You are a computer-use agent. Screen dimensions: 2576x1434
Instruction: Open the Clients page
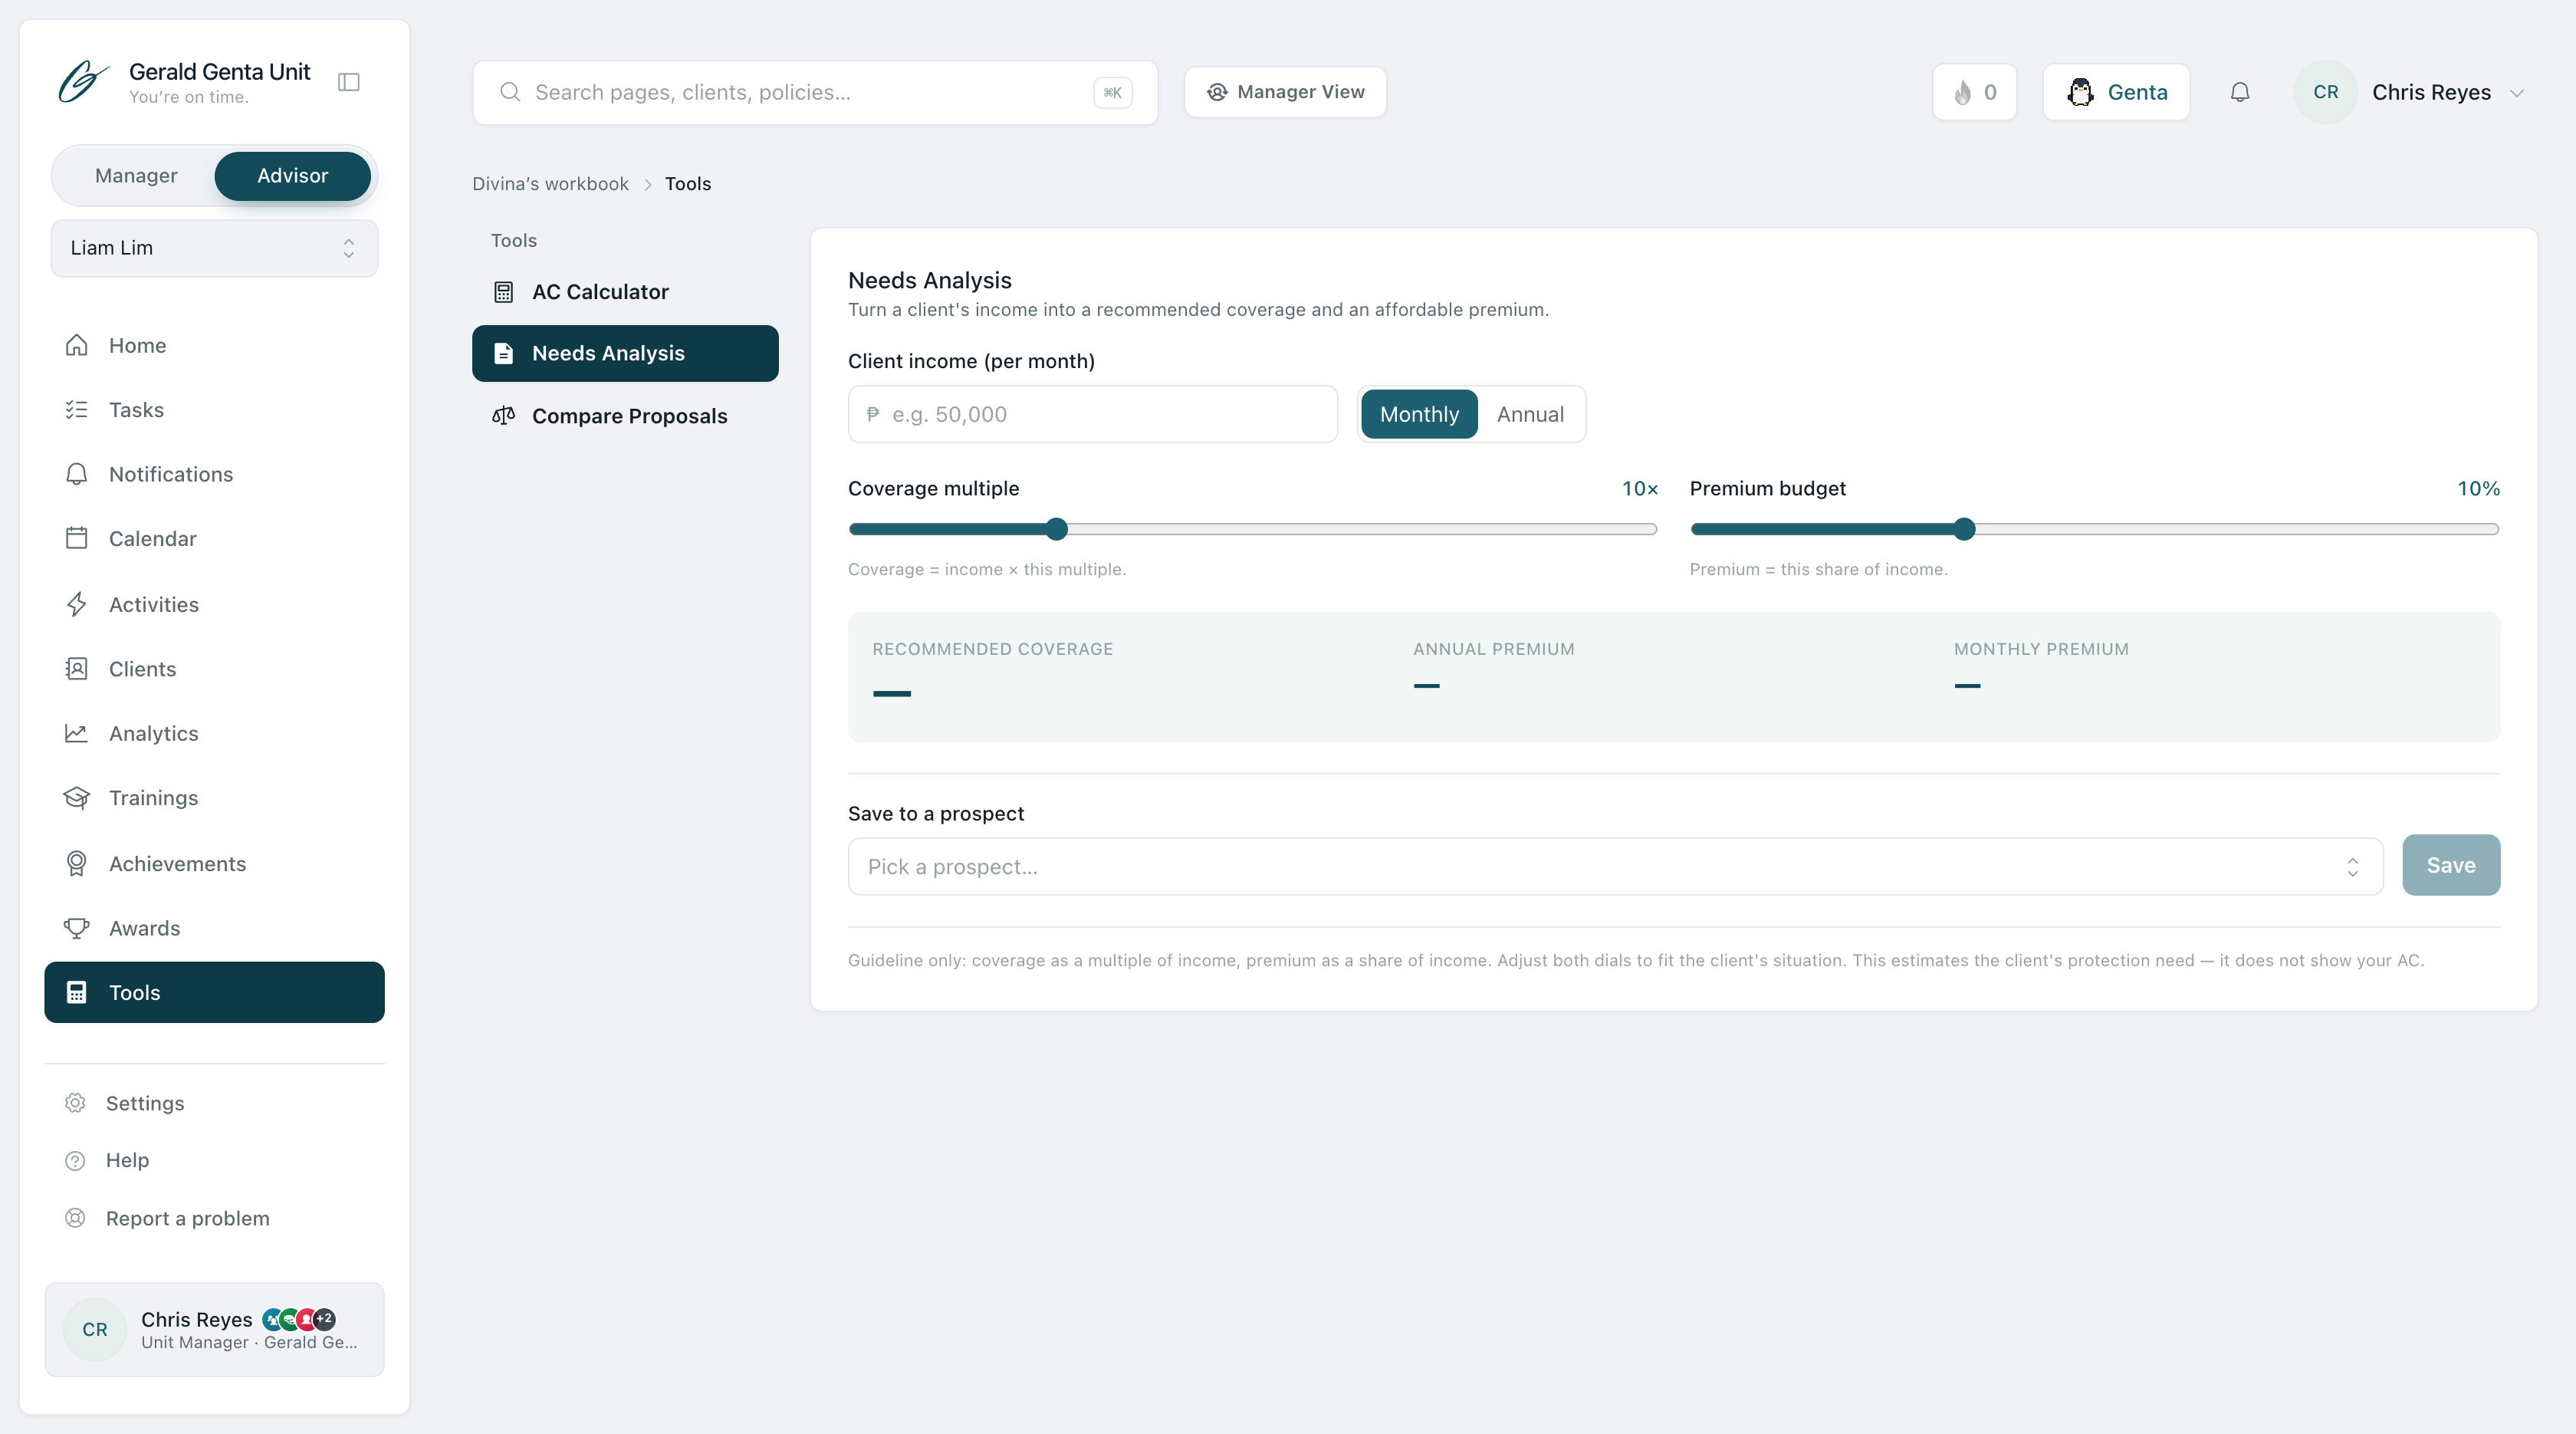[x=214, y=669]
